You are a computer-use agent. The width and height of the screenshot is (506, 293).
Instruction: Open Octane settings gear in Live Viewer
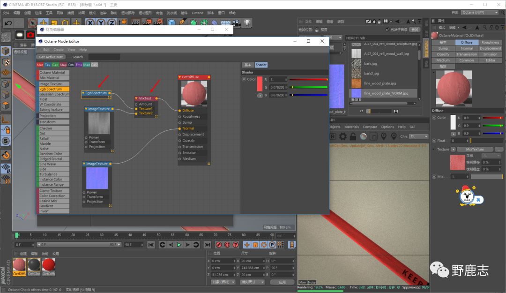tap(343, 136)
